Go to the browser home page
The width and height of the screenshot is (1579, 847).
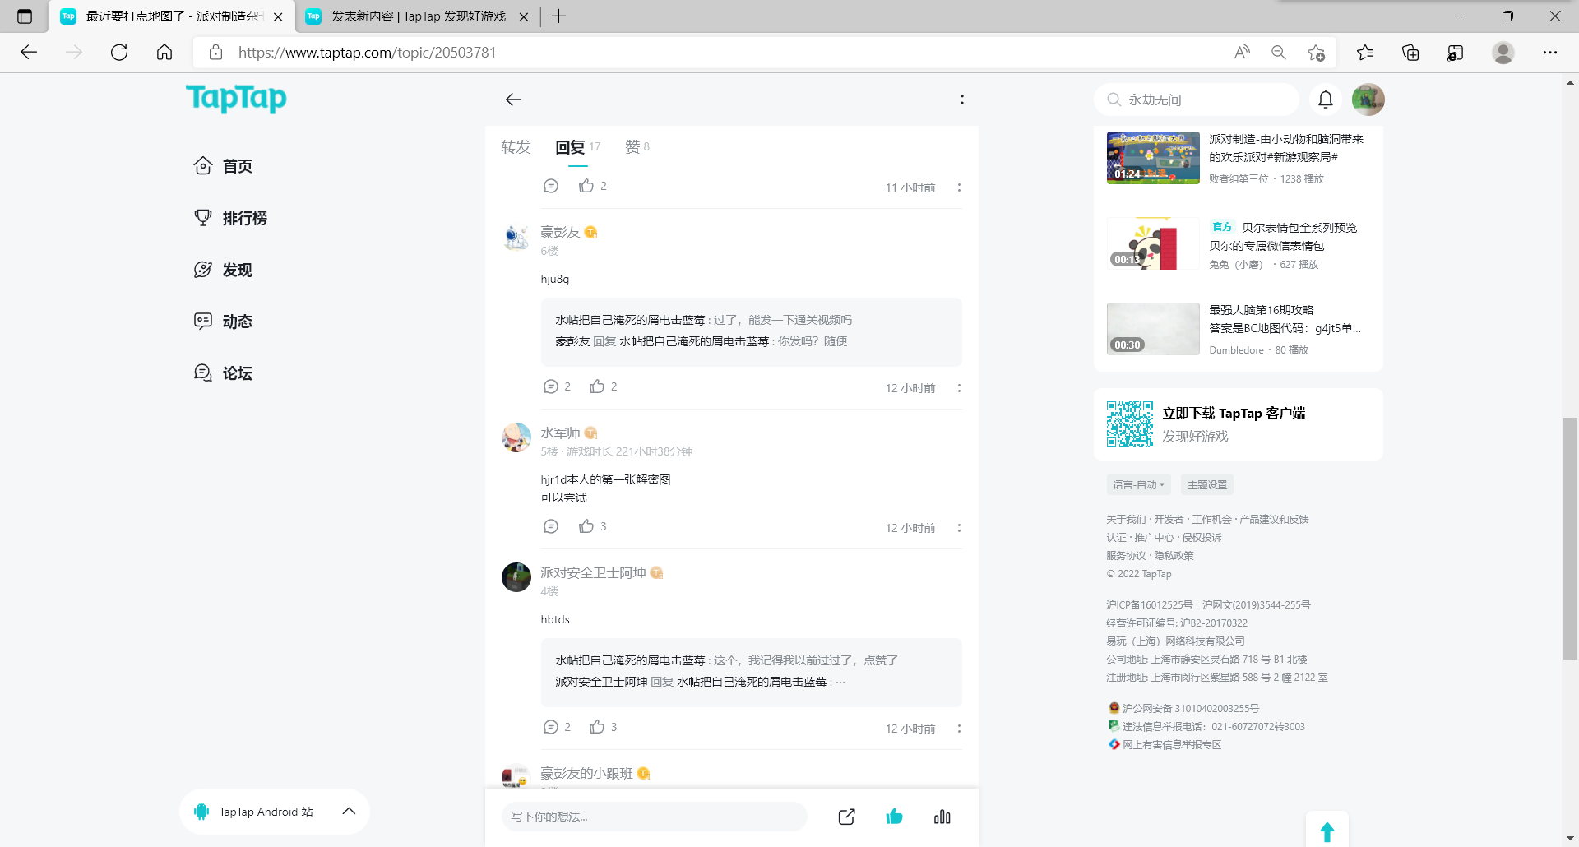click(x=164, y=53)
